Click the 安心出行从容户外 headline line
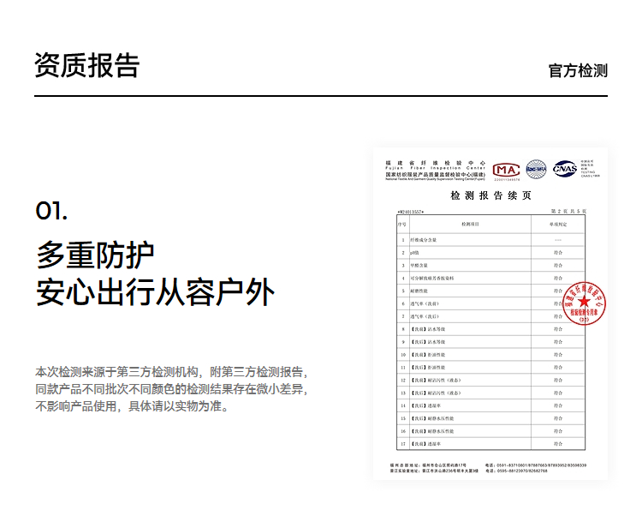The height and width of the screenshot is (510, 642). click(x=155, y=292)
